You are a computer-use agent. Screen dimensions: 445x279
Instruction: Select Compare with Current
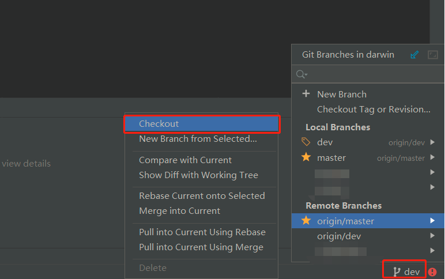pyautogui.click(x=185, y=160)
